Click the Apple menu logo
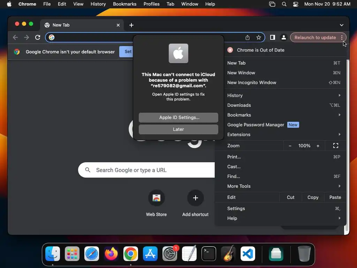Viewport: 357px width, 268px height. coord(9,4)
